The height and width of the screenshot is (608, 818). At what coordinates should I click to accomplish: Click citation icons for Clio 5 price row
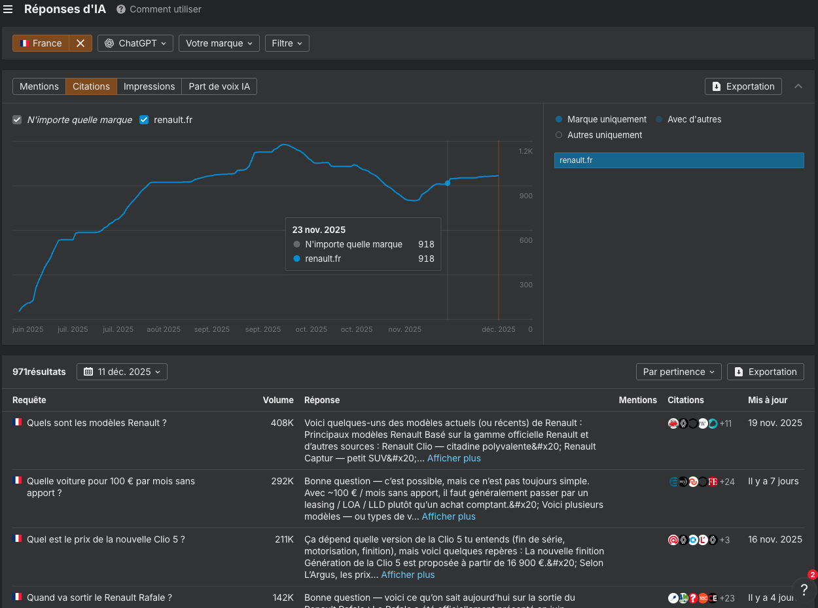pos(693,540)
